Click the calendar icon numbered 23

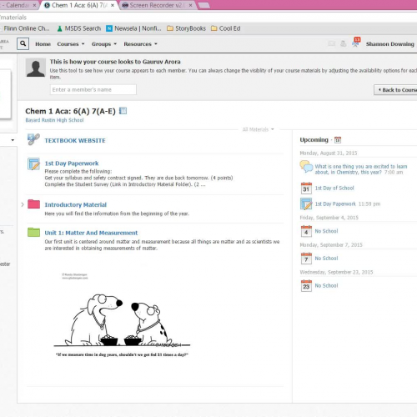[x=306, y=285]
